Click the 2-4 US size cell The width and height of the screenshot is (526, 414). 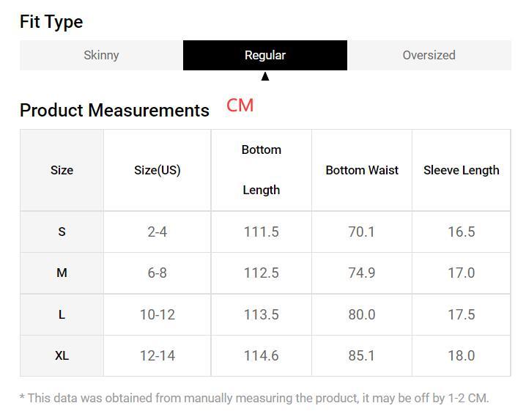point(157,232)
